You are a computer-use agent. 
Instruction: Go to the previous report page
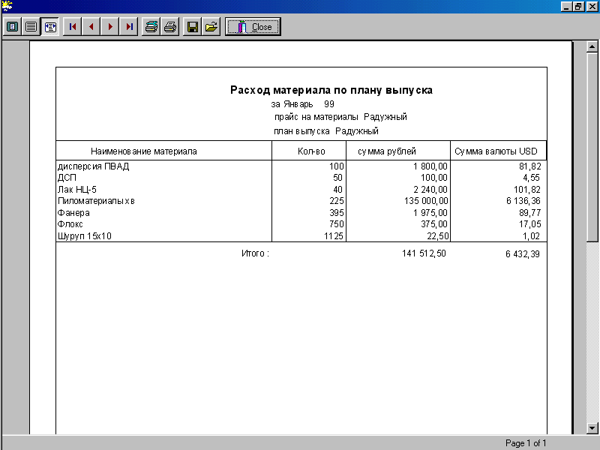(91, 27)
